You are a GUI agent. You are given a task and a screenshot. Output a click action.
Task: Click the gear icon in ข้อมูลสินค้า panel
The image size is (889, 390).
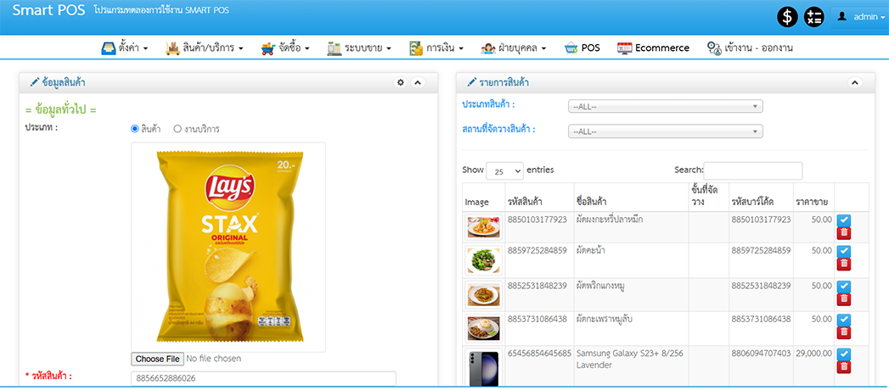(x=401, y=82)
